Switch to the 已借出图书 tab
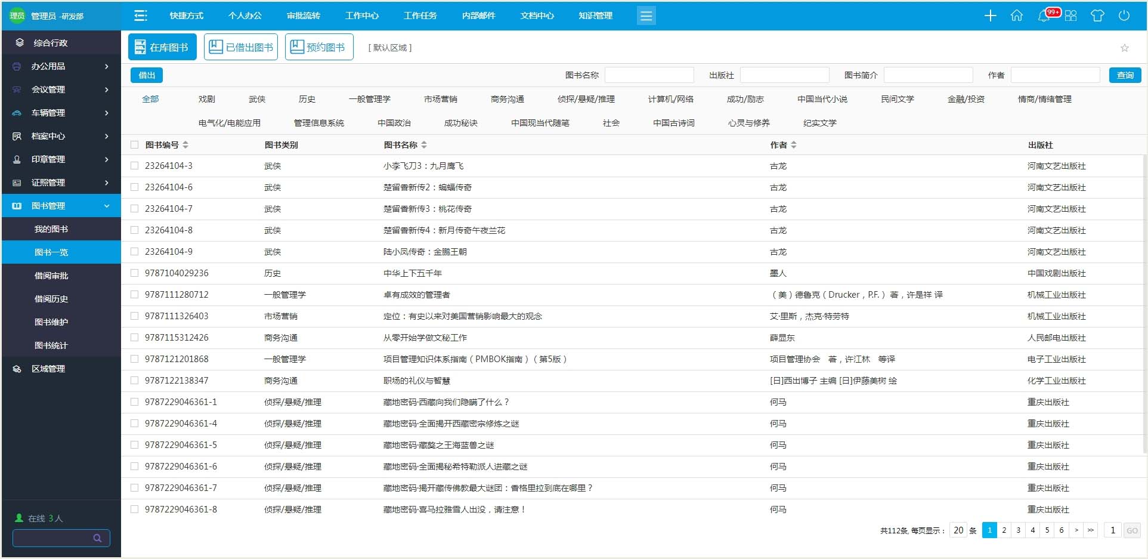 [x=241, y=46]
